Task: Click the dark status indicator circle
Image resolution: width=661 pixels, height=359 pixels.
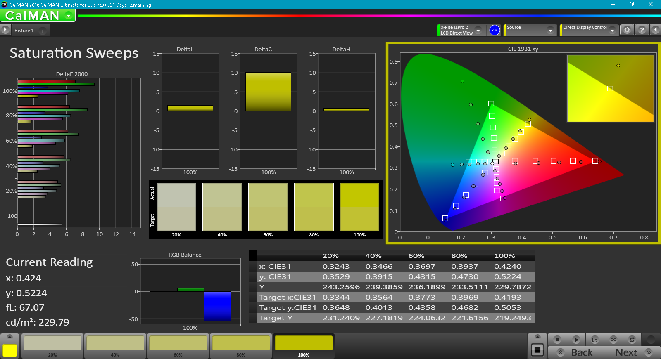Action: (651, 340)
